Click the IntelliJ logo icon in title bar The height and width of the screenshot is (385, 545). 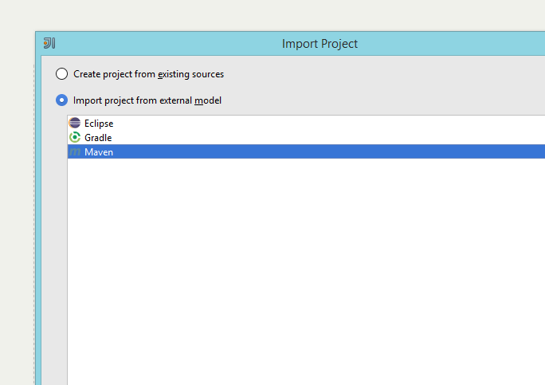click(49, 43)
